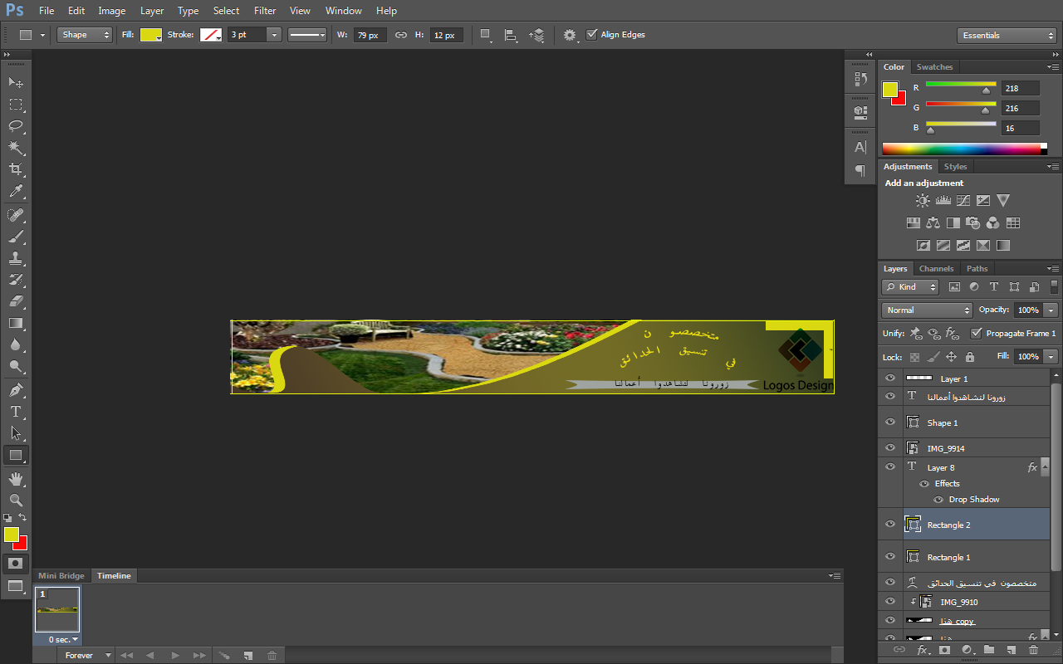Switch to the Channels tab
Screen dimensions: 1063x664
[936, 269]
